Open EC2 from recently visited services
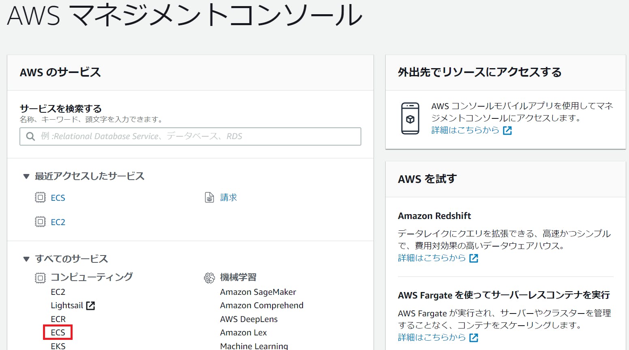Image resolution: width=629 pixels, height=350 pixels. [x=58, y=222]
